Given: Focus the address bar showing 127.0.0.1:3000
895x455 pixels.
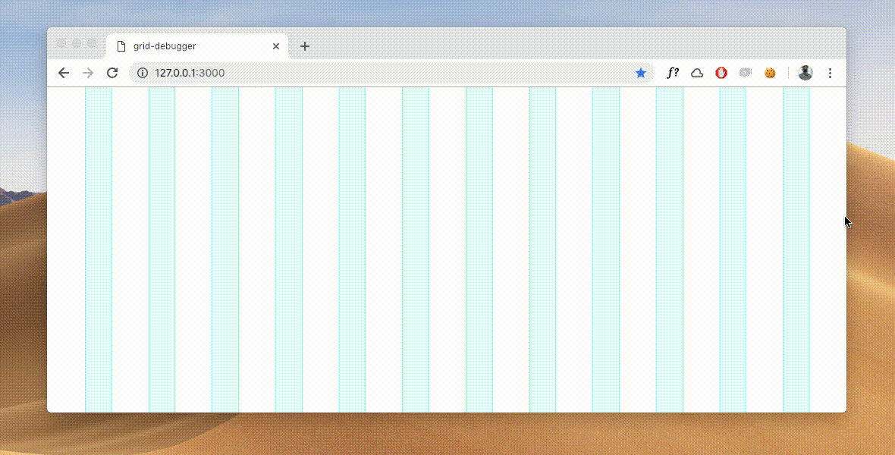Looking at the screenshot, I should pos(391,73).
